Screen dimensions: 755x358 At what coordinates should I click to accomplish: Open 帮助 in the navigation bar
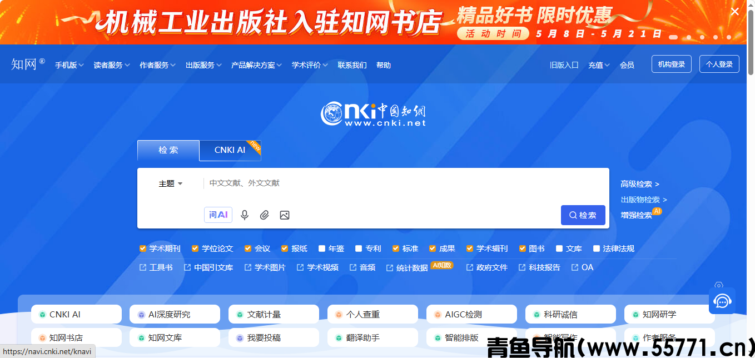pos(384,65)
